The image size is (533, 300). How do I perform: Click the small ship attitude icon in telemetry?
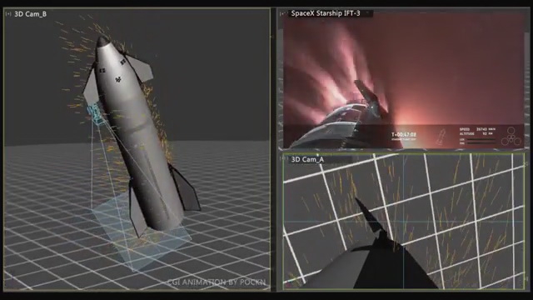[441, 137]
